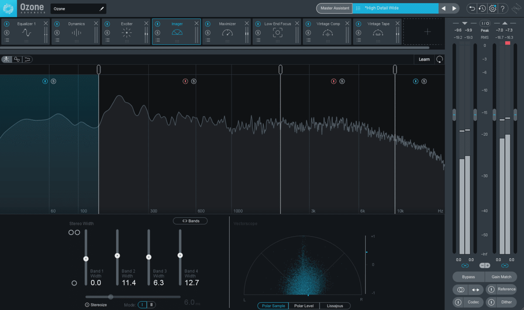
Task: Add a new module with the plus slot
Action: click(x=427, y=31)
